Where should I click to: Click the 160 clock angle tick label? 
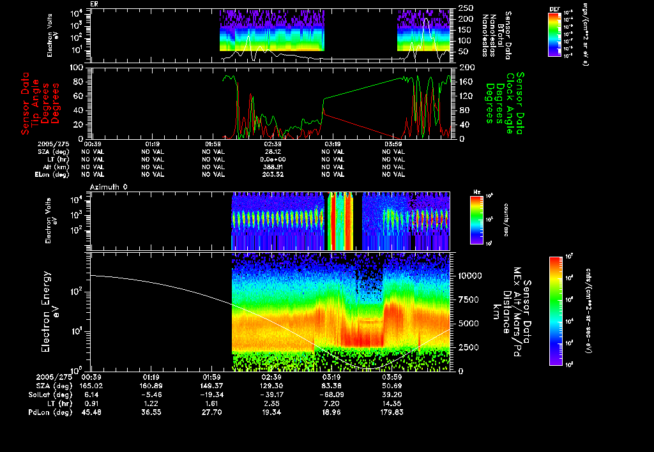[x=466, y=82]
